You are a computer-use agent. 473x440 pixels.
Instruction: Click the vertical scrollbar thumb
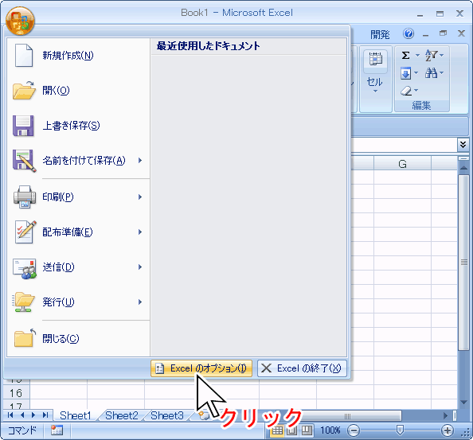coord(464,263)
